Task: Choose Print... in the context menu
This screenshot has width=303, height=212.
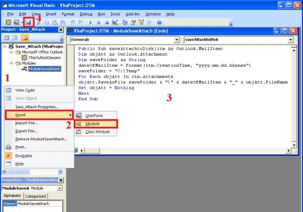Action: tap(39, 147)
